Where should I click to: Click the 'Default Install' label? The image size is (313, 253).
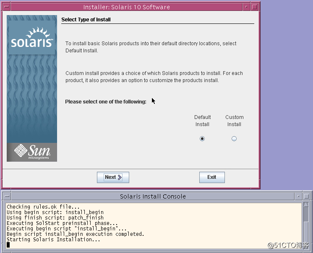(x=202, y=121)
